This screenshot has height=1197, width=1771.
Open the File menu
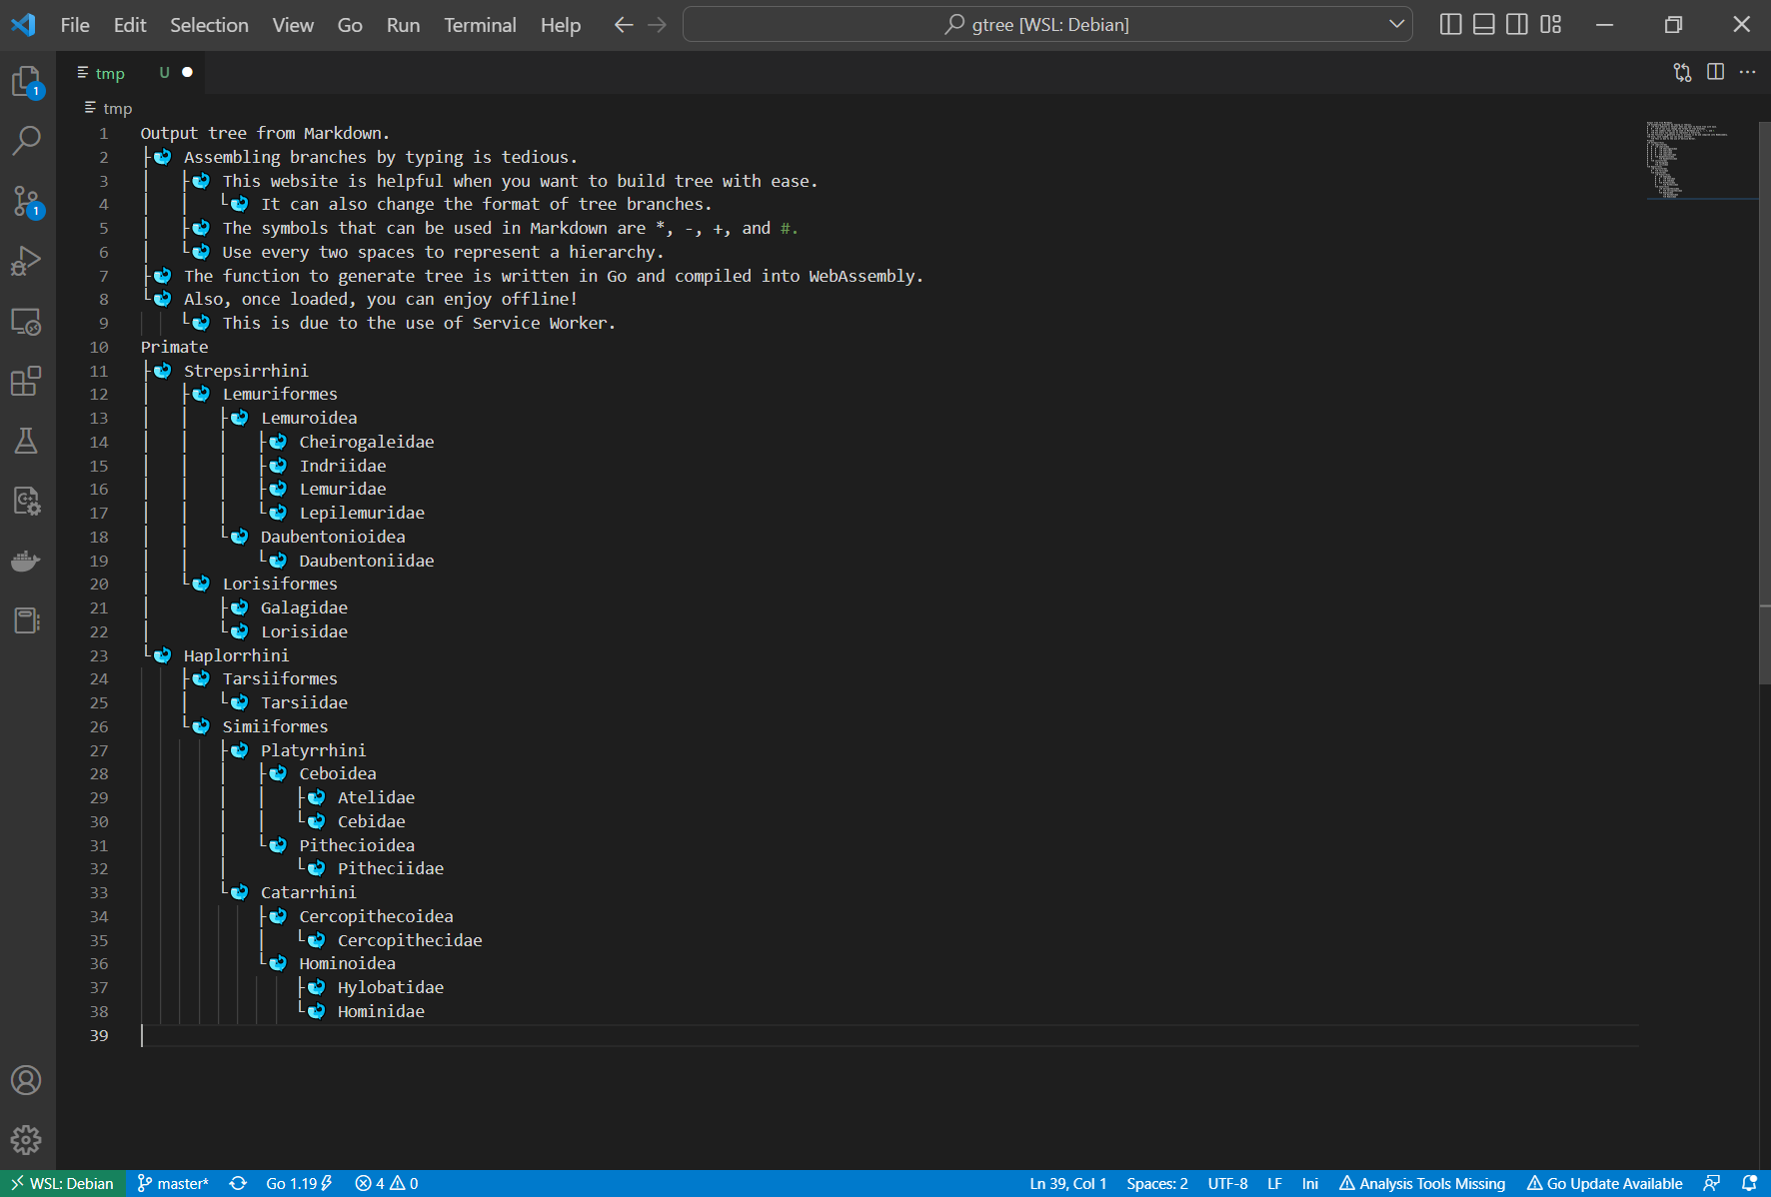click(x=75, y=25)
